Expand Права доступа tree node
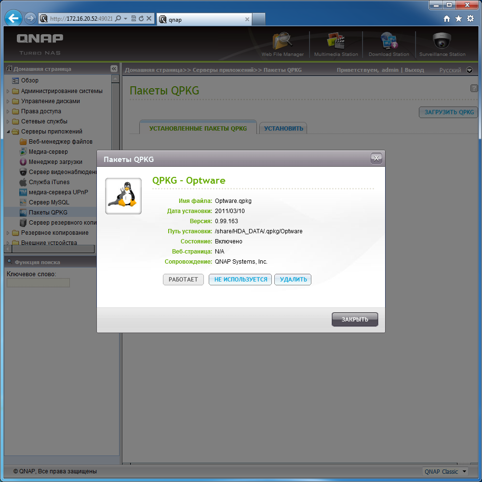 pos(8,111)
